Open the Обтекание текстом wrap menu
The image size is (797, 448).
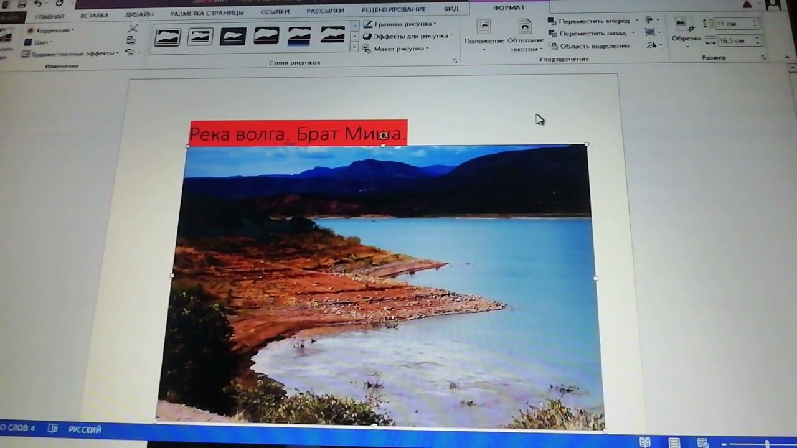point(526,36)
